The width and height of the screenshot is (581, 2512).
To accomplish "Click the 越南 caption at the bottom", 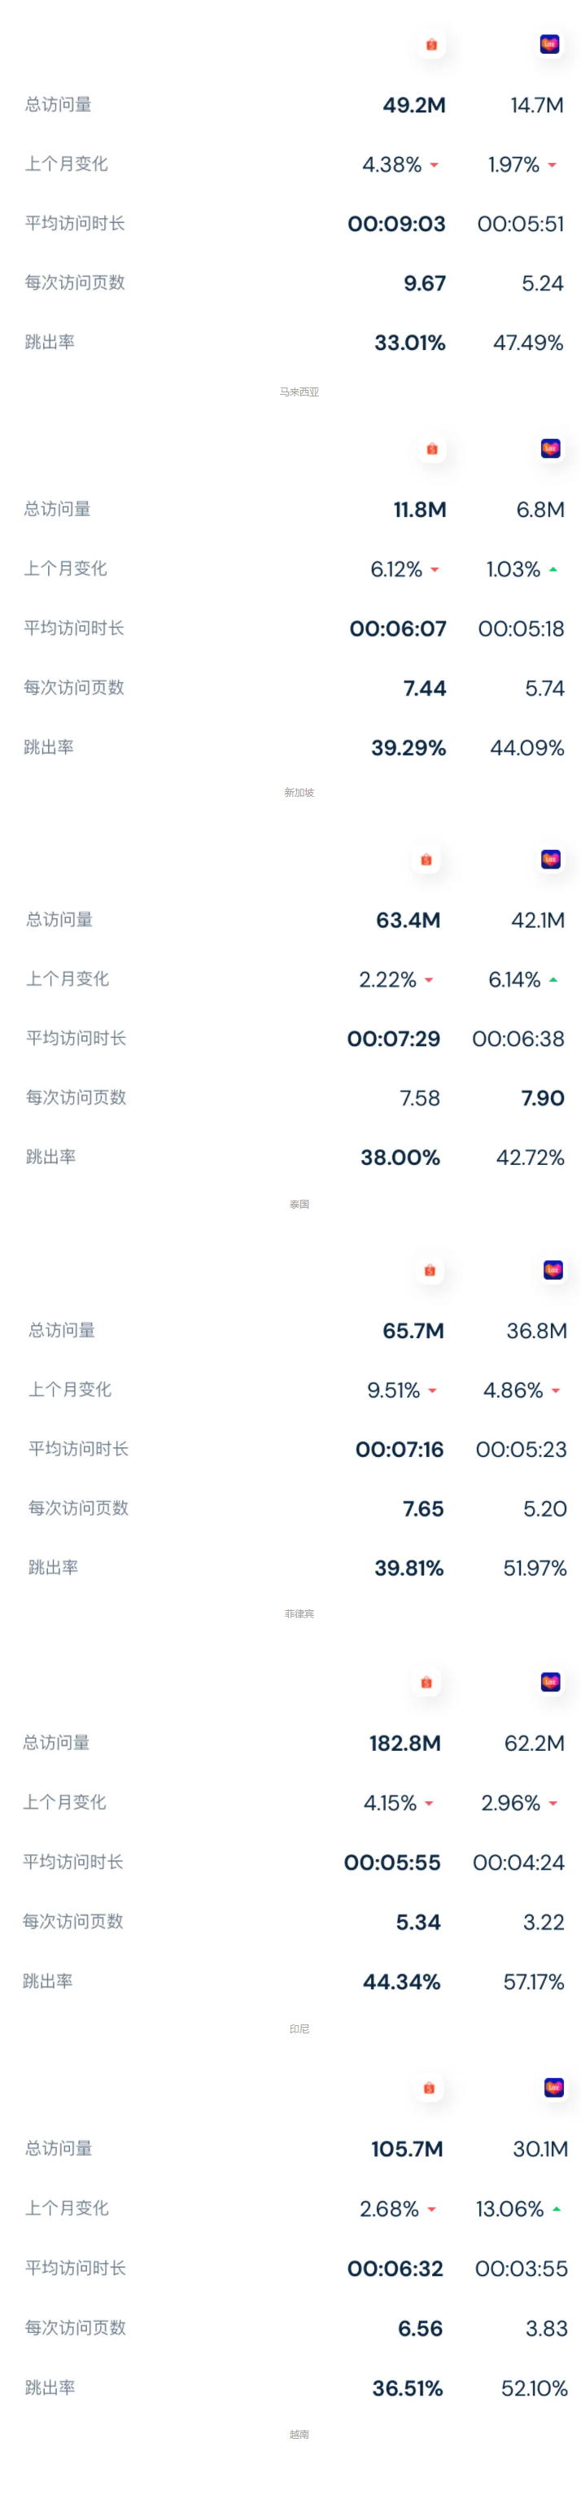I will [299, 2435].
